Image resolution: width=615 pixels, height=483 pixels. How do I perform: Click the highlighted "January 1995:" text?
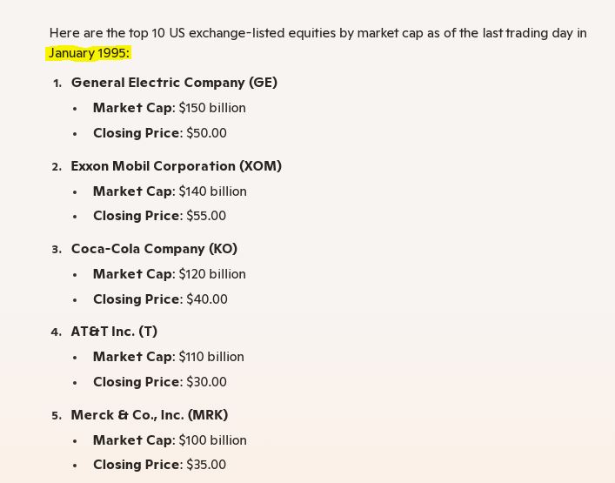pyautogui.click(x=89, y=53)
